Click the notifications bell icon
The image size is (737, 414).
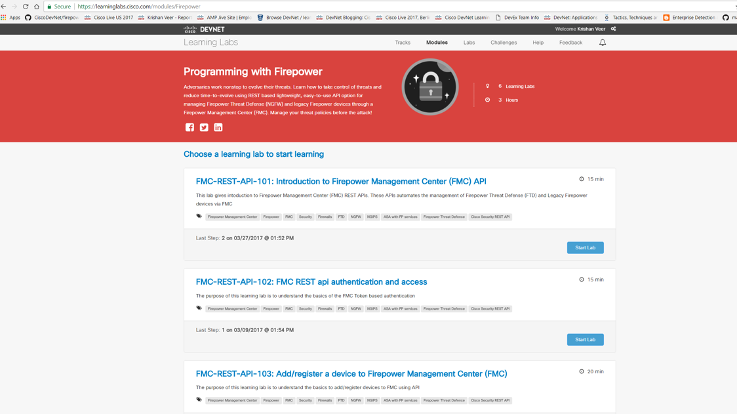click(x=603, y=43)
